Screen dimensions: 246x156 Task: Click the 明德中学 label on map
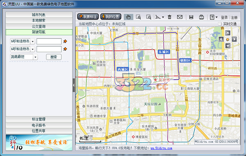(x=100, y=116)
